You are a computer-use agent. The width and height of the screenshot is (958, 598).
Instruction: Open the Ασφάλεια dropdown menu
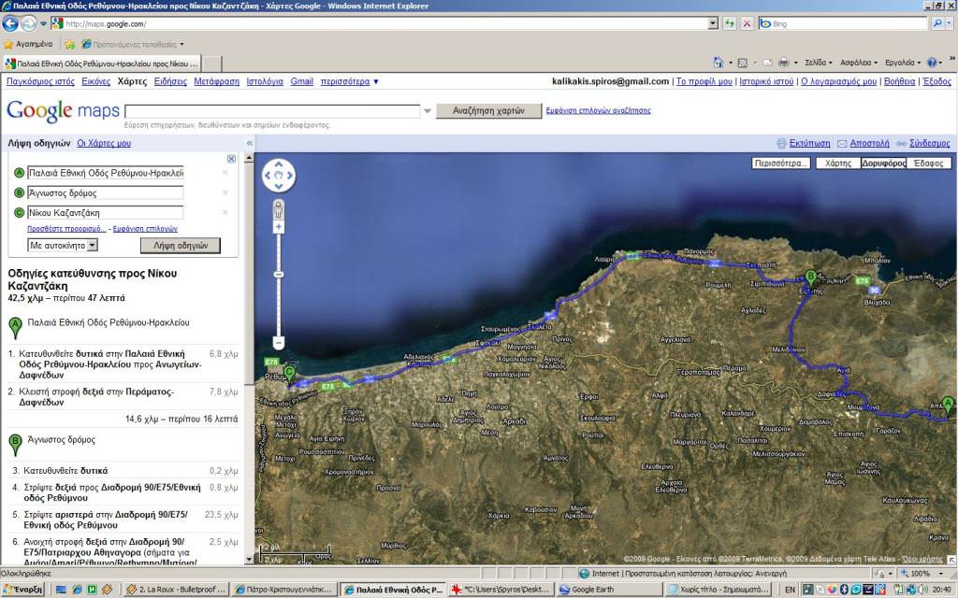(859, 63)
